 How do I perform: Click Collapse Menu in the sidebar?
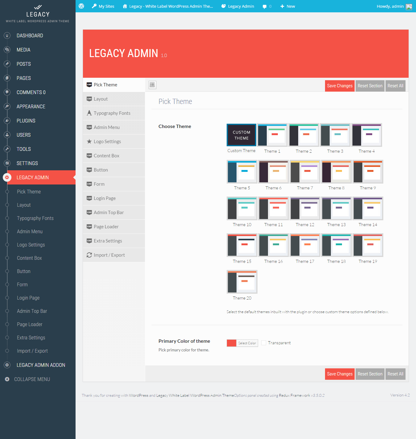point(32,379)
